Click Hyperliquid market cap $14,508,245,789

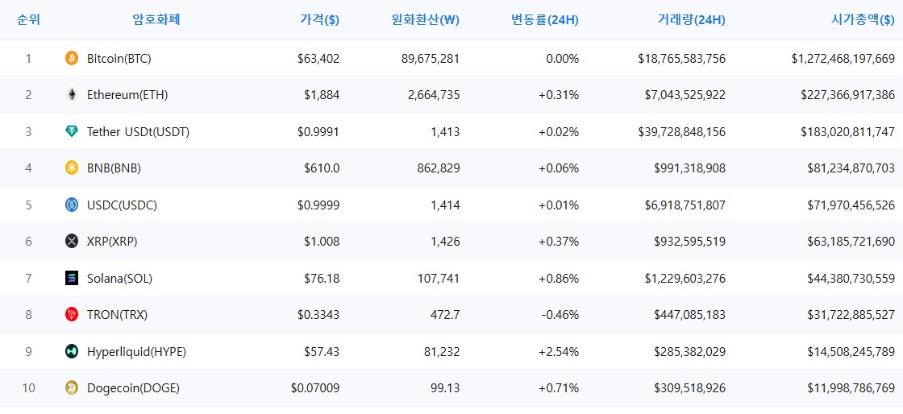tap(851, 351)
